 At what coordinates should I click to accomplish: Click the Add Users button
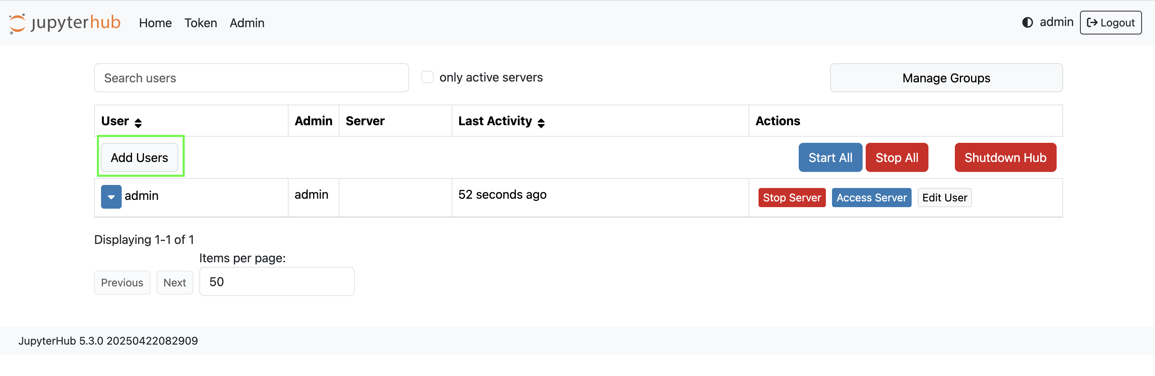pos(139,157)
